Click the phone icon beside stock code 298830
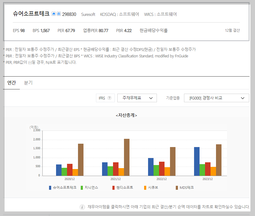Screen dimensions: 255x216 tap(59, 14)
